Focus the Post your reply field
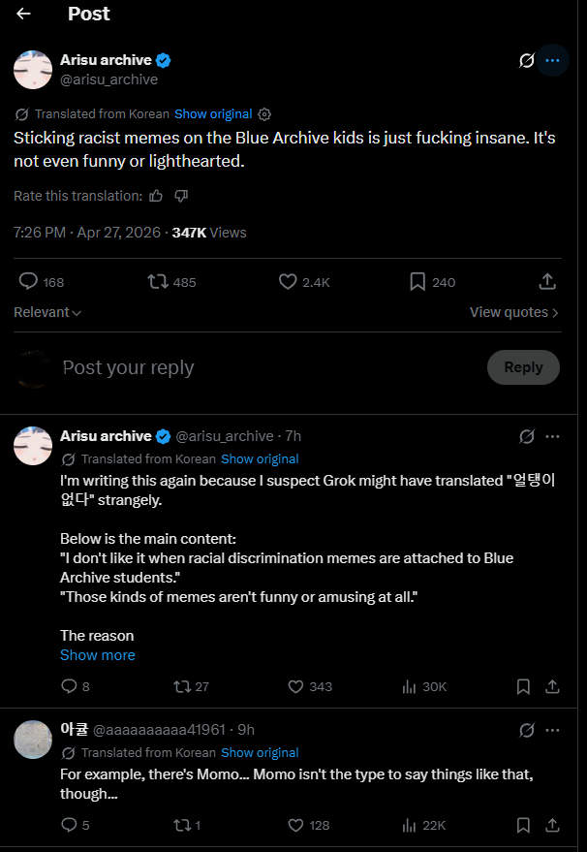The width and height of the screenshot is (587, 852). [x=271, y=367]
